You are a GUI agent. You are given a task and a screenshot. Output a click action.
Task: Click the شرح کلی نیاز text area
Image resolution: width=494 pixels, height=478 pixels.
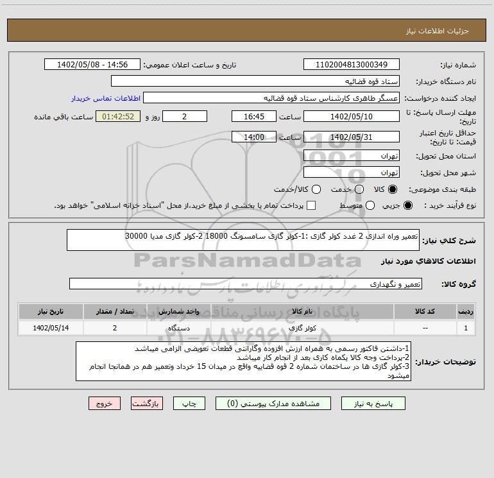tap(243, 240)
